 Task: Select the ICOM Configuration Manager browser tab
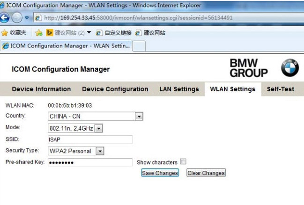click(66, 46)
